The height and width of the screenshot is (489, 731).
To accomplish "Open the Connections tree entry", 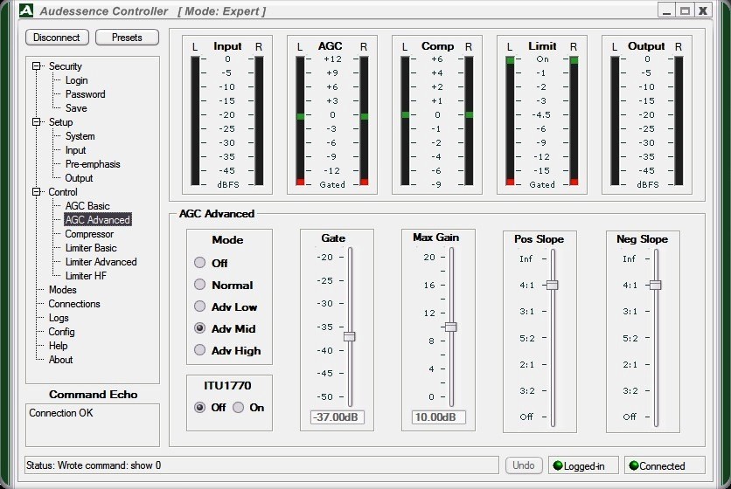I will 74,304.
